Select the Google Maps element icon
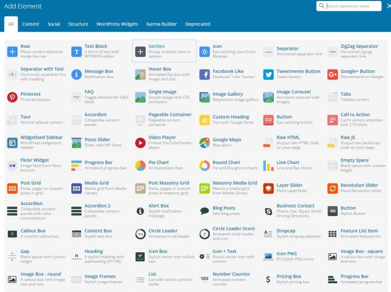This screenshot has width=391, height=292. point(204,143)
